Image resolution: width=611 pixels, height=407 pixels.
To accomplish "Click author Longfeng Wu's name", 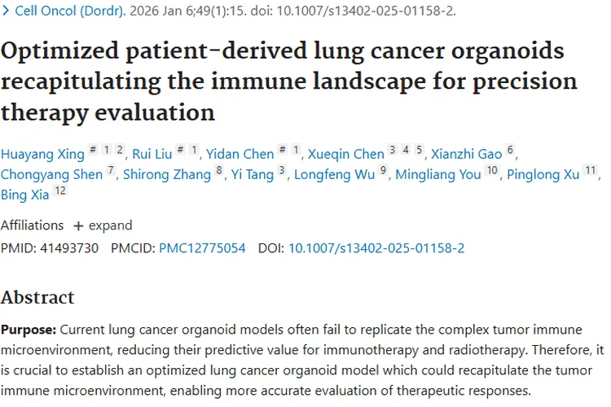I will click(x=335, y=174).
